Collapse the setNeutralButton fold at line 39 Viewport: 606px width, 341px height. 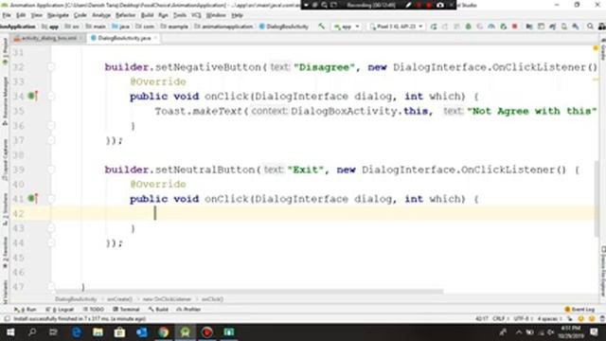51,170
